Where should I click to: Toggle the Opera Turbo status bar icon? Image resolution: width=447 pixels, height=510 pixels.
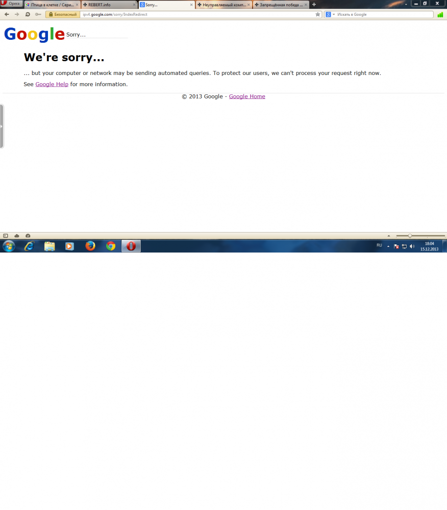(x=28, y=236)
